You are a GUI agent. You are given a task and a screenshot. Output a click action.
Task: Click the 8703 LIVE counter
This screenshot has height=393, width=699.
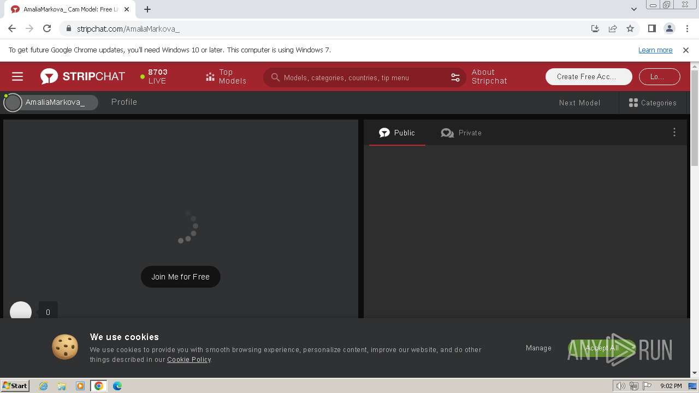point(154,76)
